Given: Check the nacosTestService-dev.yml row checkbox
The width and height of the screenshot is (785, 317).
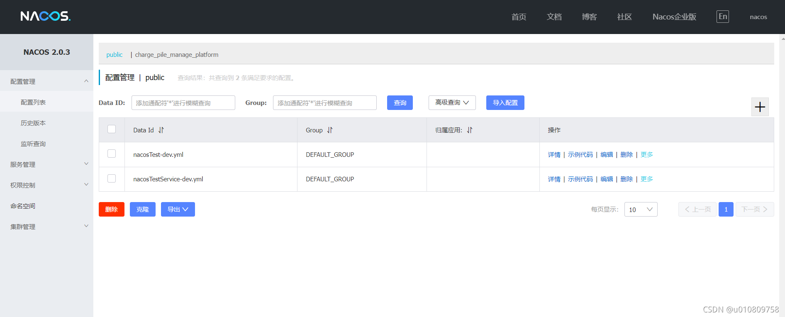Looking at the screenshot, I should click(x=112, y=178).
